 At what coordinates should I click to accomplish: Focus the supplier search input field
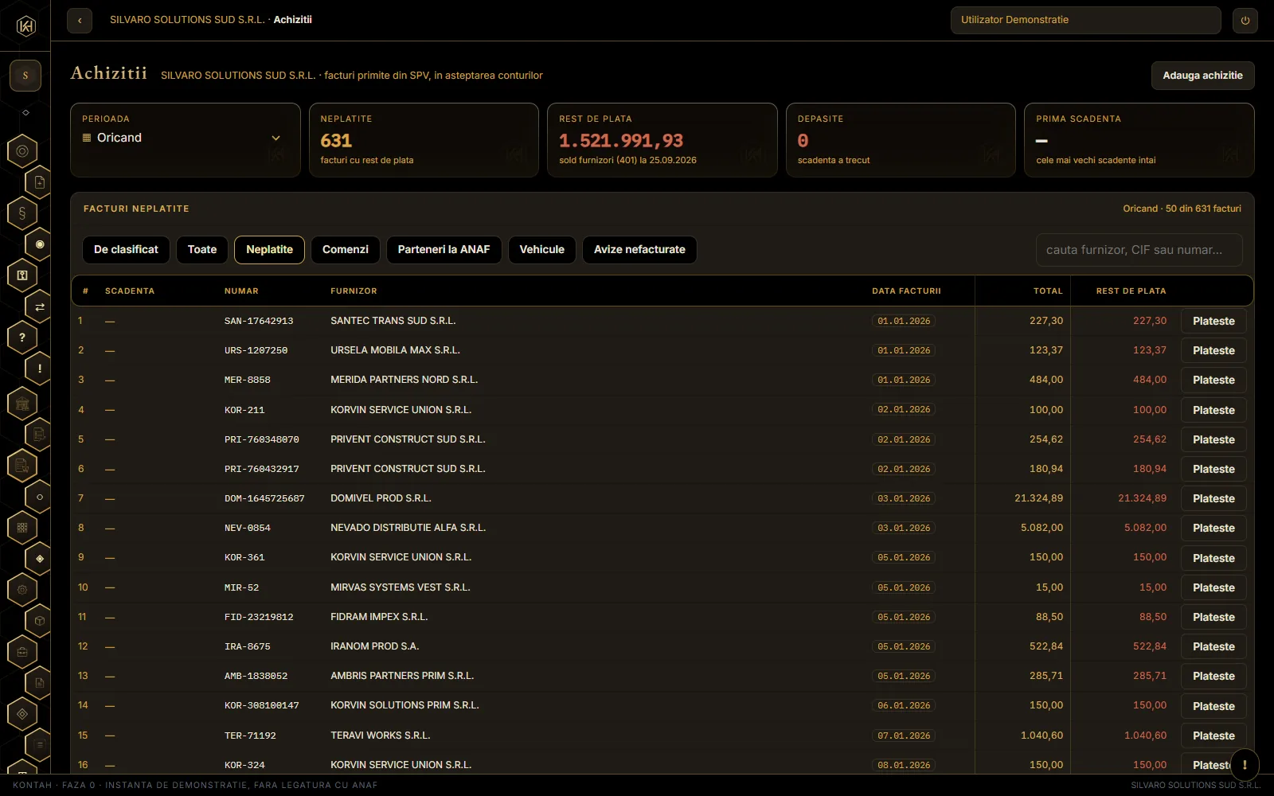tap(1139, 250)
